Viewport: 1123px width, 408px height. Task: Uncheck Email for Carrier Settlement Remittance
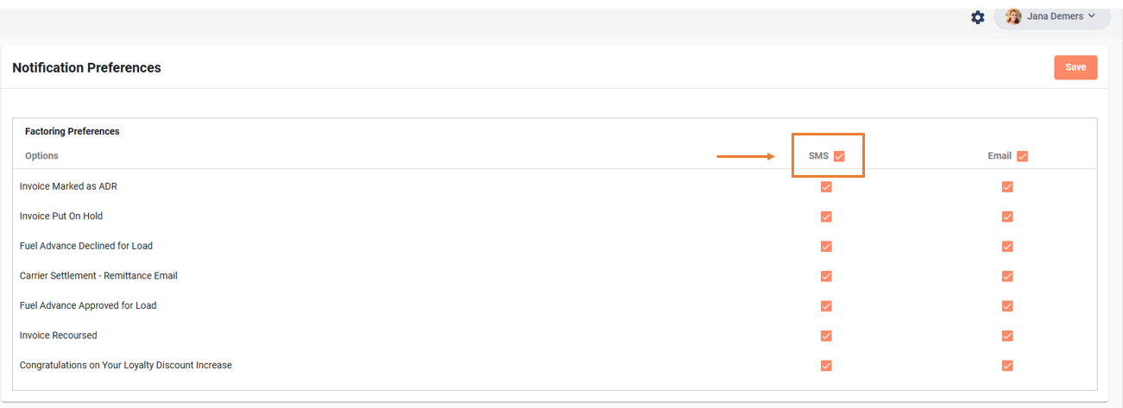coord(1006,276)
